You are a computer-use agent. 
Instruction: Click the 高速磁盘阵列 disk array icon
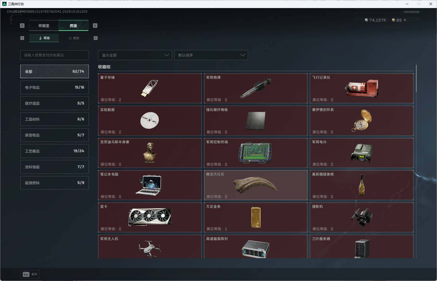(x=256, y=249)
